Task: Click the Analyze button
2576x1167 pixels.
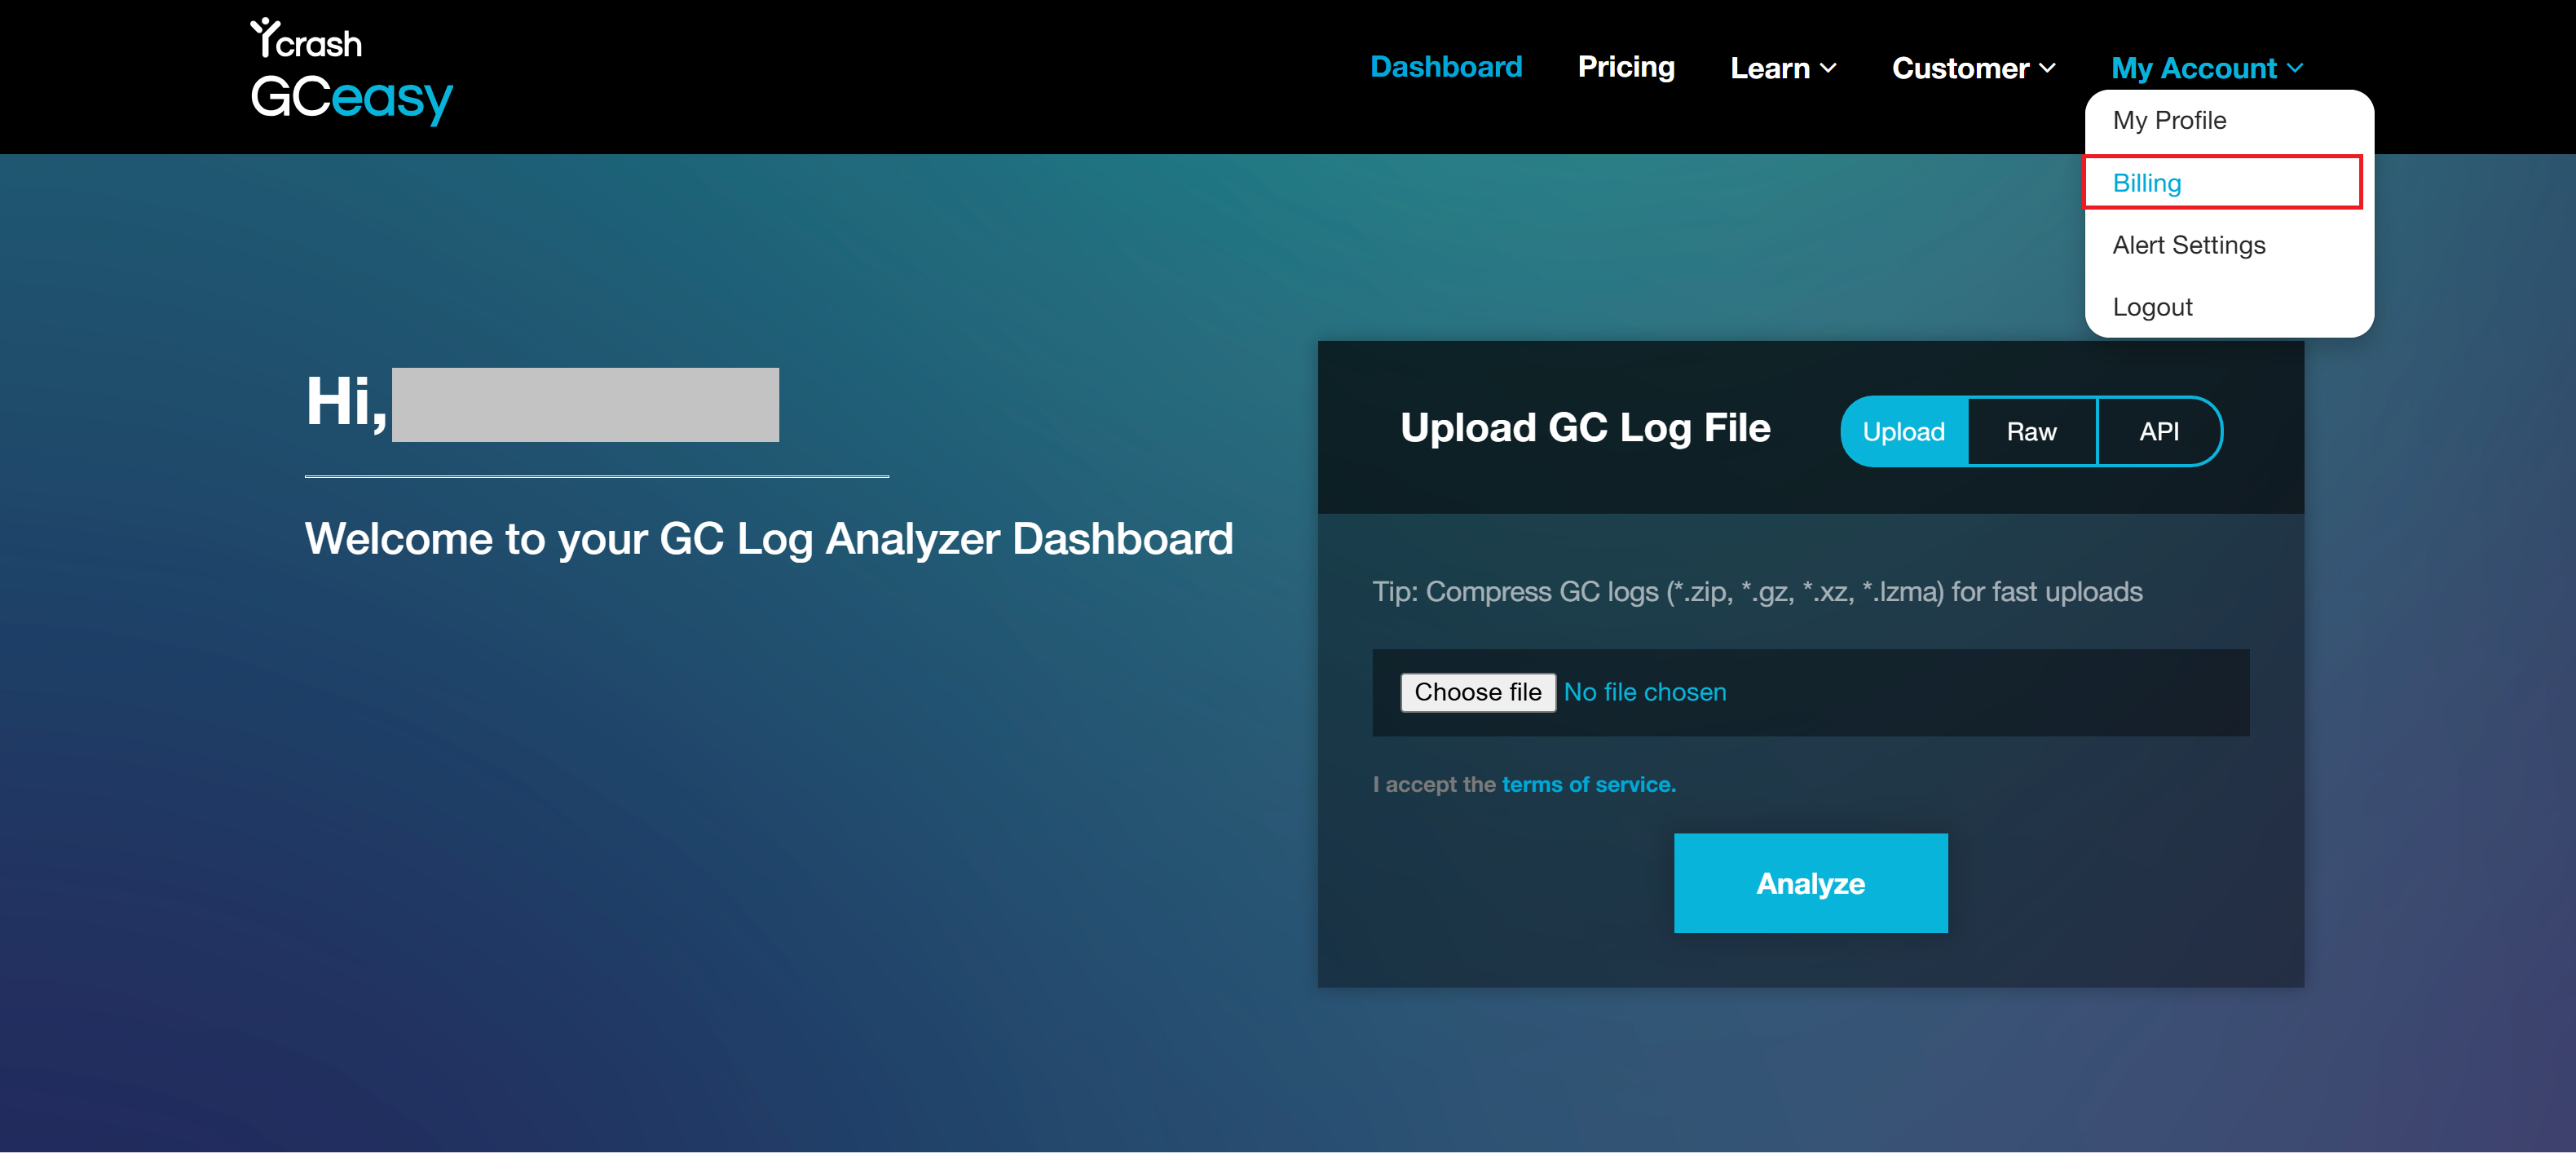Action: pos(1810,883)
